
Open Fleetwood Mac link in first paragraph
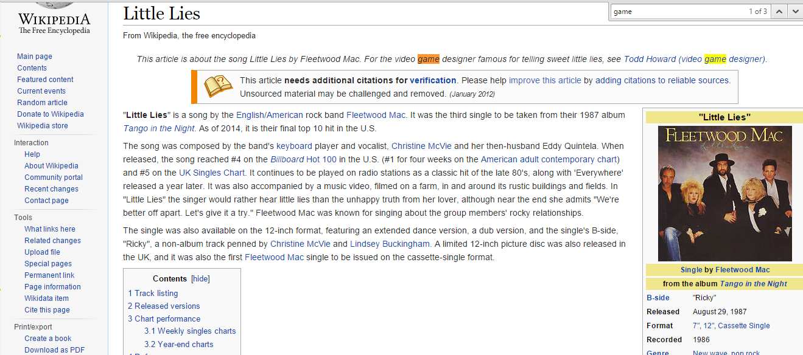click(x=376, y=115)
